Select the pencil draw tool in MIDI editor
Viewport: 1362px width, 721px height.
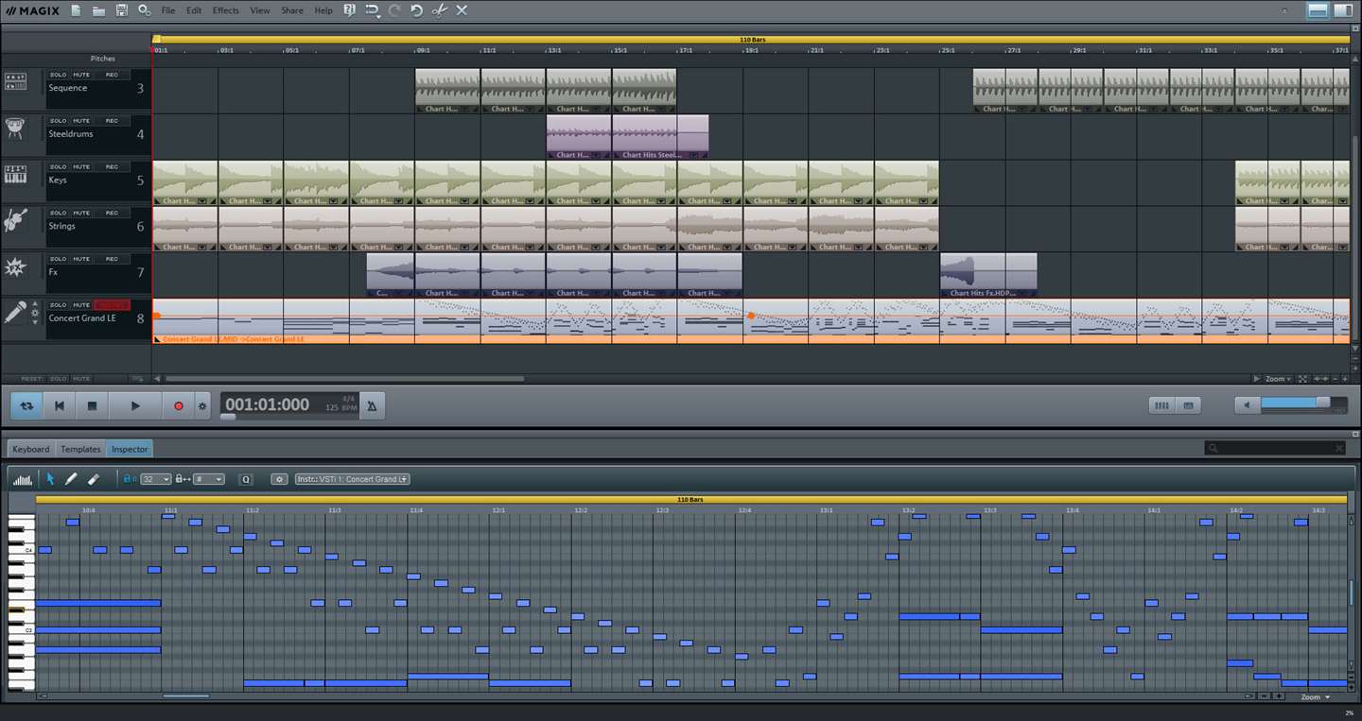71,479
